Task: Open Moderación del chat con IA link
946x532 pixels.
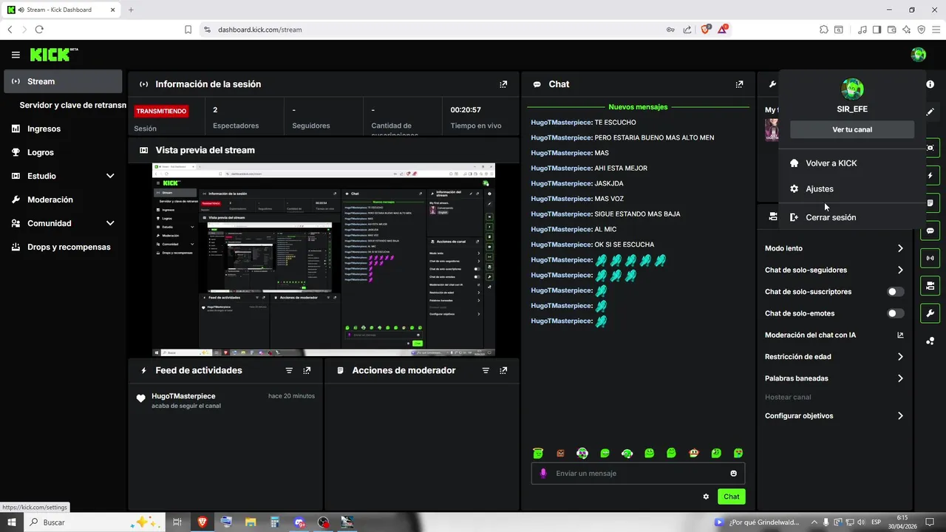Action: [834, 335]
